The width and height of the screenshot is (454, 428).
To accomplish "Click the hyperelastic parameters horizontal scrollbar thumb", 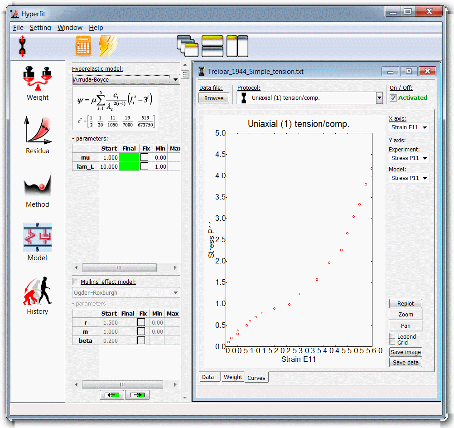I will pos(119,267).
